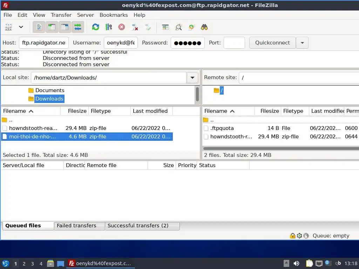Select local parent directory '..' entry

point(87,120)
